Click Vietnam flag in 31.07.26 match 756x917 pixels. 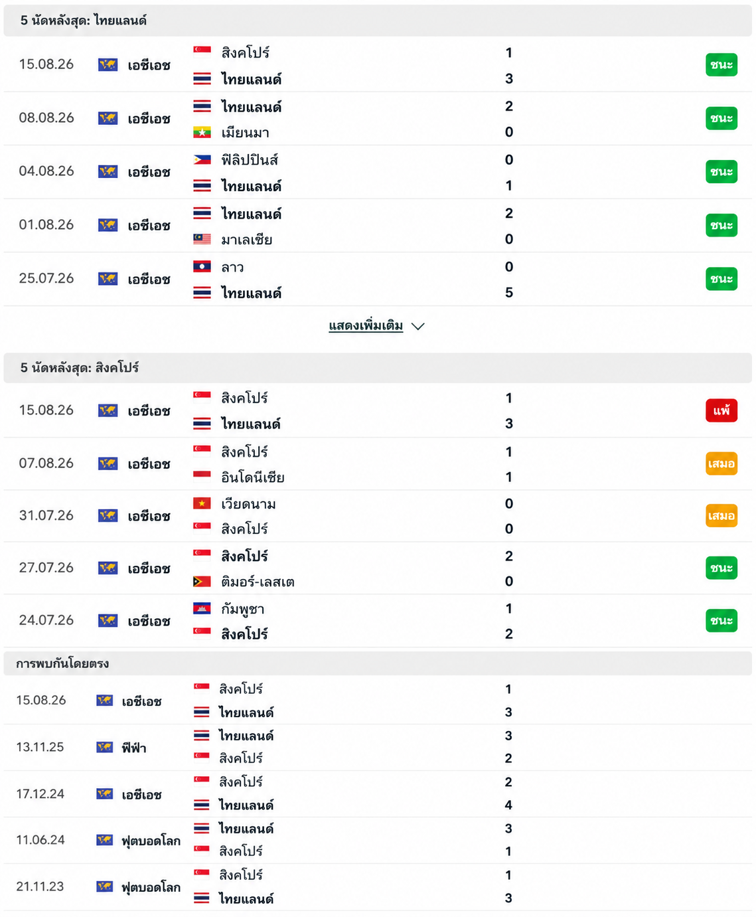coord(202,504)
